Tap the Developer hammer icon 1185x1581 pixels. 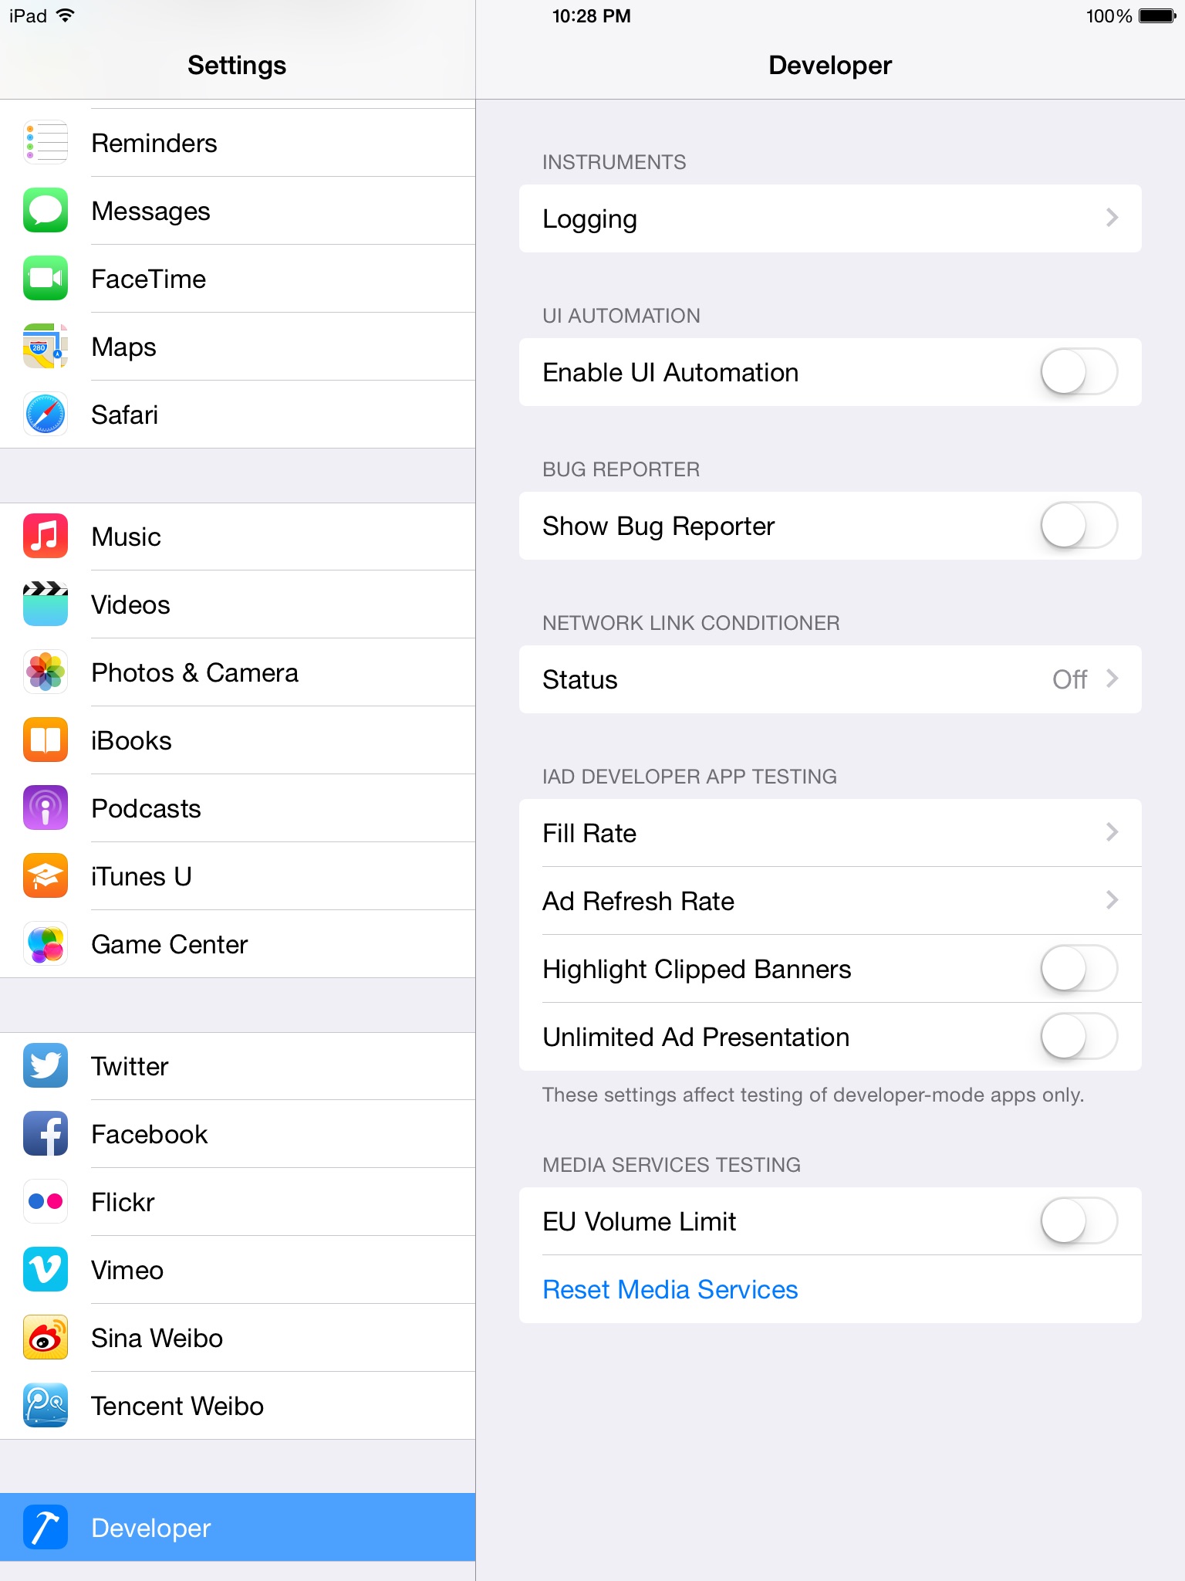pos(46,1528)
